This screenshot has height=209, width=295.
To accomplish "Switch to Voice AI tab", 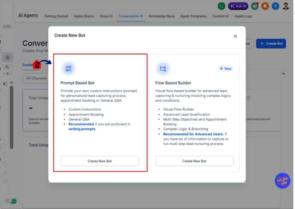I will (x=106, y=16).
